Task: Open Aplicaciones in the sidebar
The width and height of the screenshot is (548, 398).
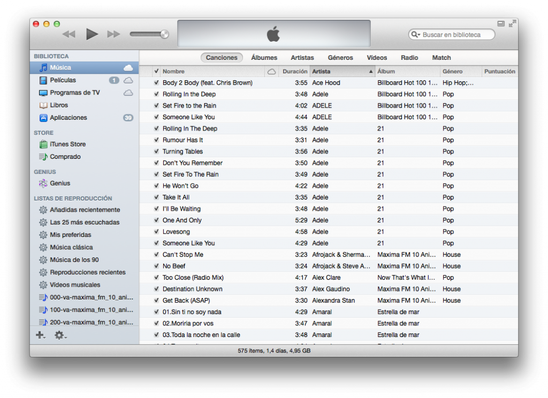Action: pos(84,118)
